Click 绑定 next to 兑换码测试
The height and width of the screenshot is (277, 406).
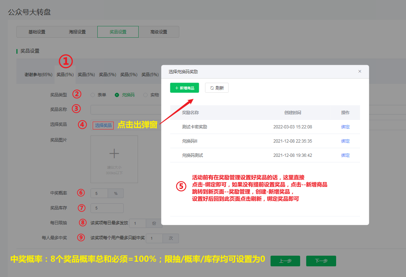click(x=345, y=155)
